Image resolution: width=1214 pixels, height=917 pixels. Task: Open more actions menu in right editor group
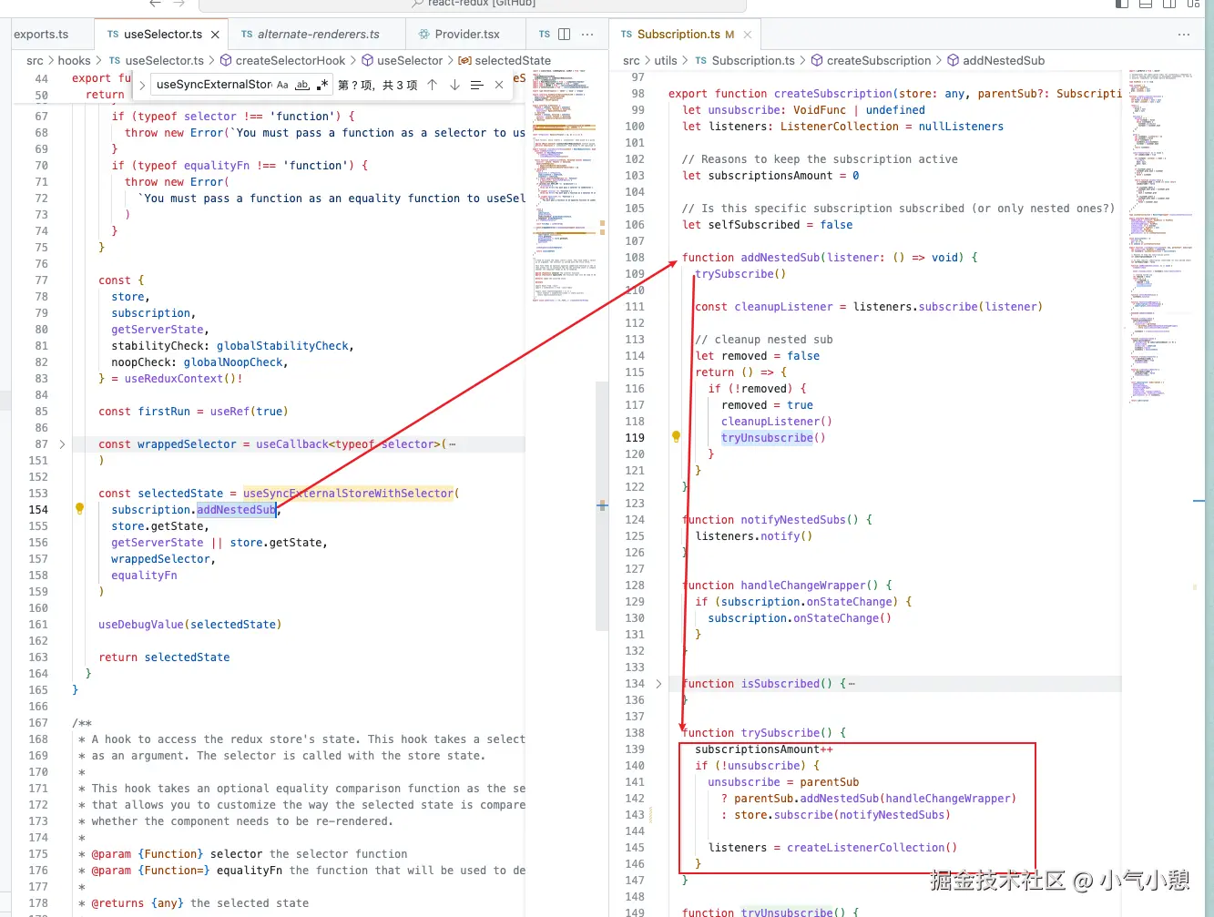tap(1184, 35)
